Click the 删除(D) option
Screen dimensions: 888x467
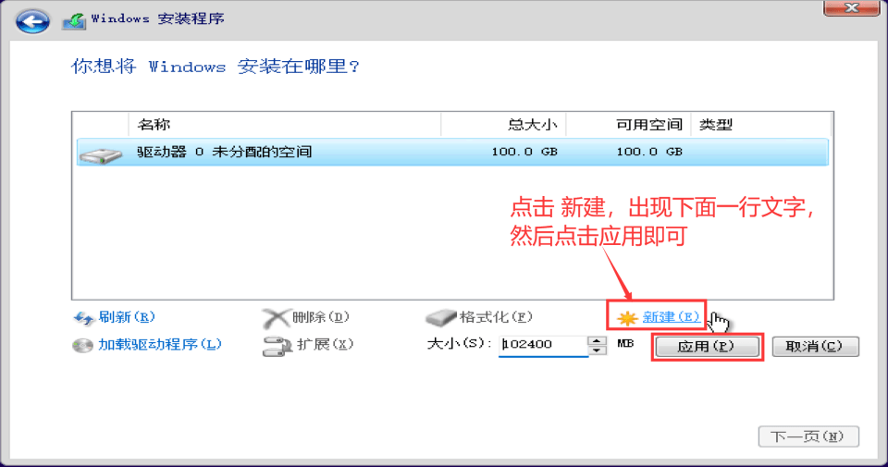tap(321, 317)
